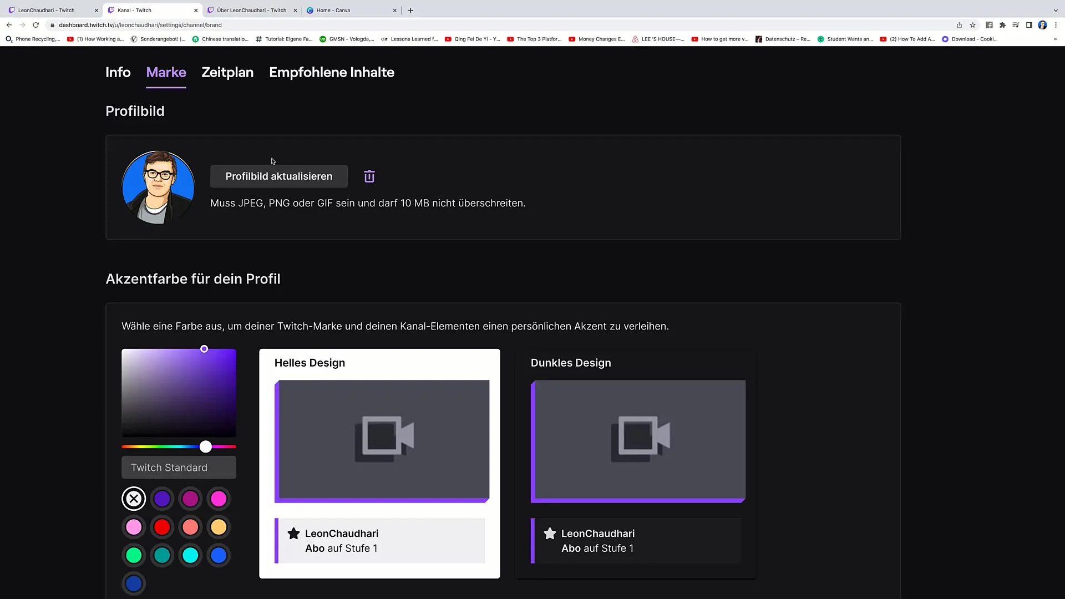Image resolution: width=1065 pixels, height=599 pixels.
Task: Open the Empfohlene Inhalte section
Action: click(331, 72)
